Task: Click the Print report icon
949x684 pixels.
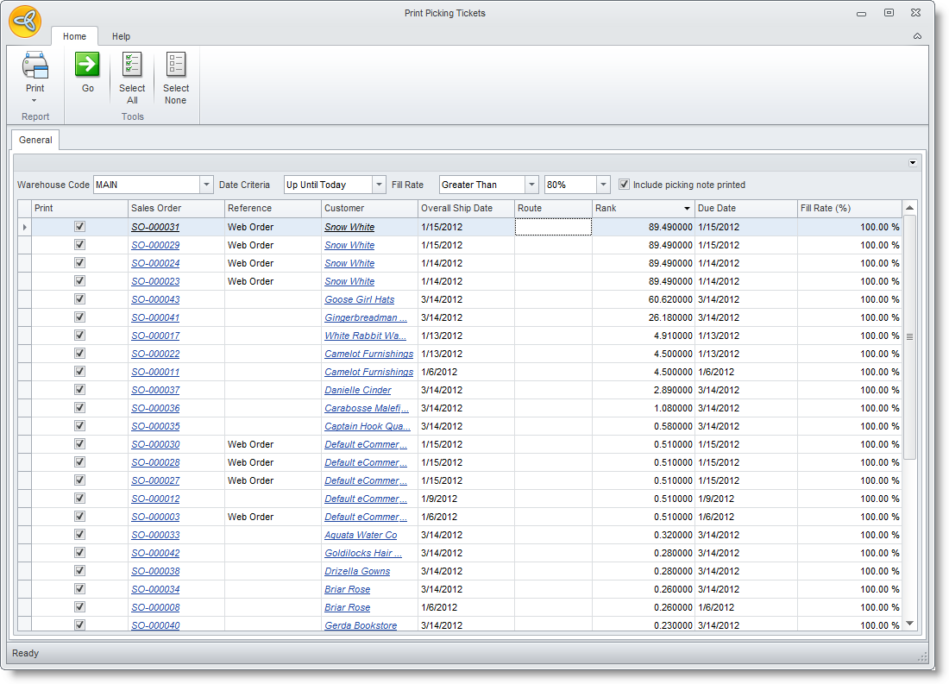Action: pos(35,66)
